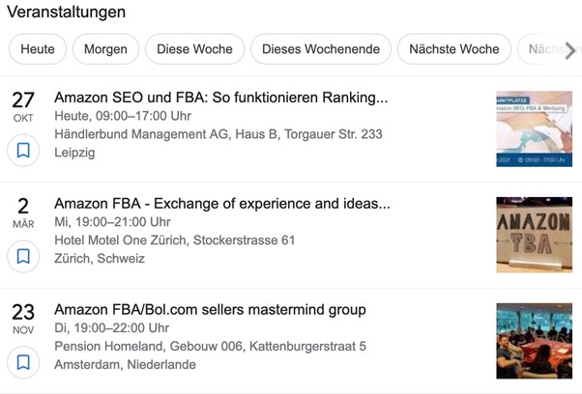The width and height of the screenshot is (582, 394).
Task: Click Händlerbund Management AG address line
Action: [218, 134]
